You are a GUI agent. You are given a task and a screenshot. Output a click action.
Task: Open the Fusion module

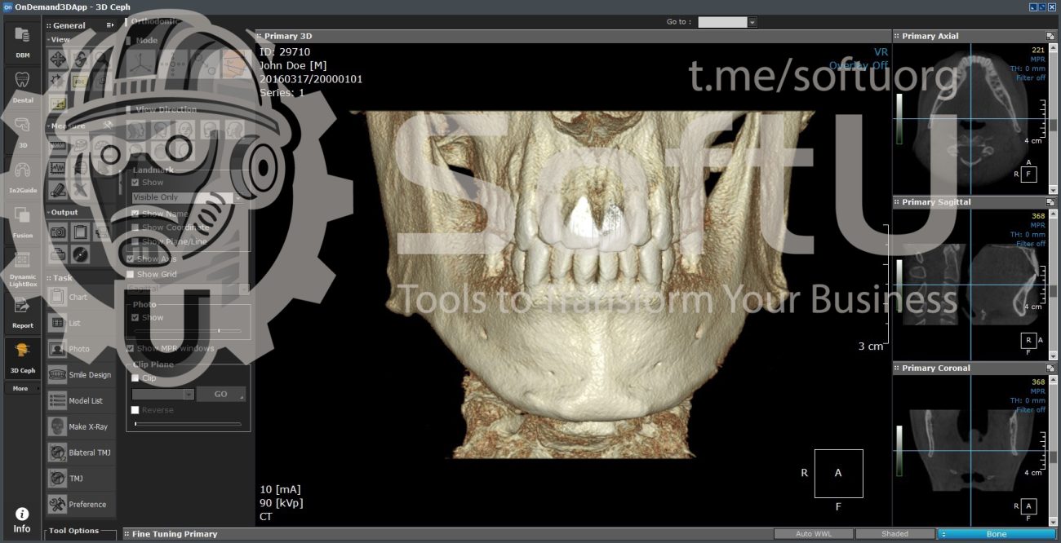(x=22, y=222)
